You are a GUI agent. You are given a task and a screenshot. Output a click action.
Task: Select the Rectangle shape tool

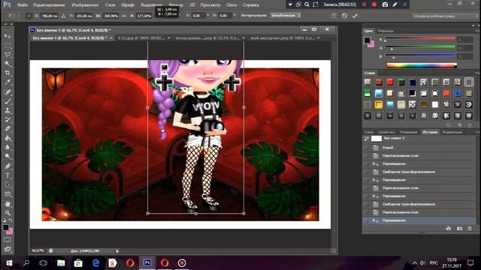8,194
